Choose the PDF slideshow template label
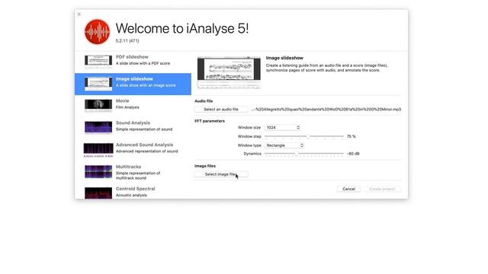 (132, 57)
